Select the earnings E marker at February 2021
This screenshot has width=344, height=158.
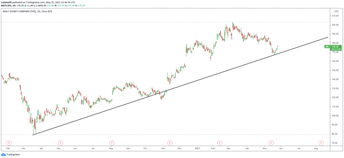pos(220,143)
